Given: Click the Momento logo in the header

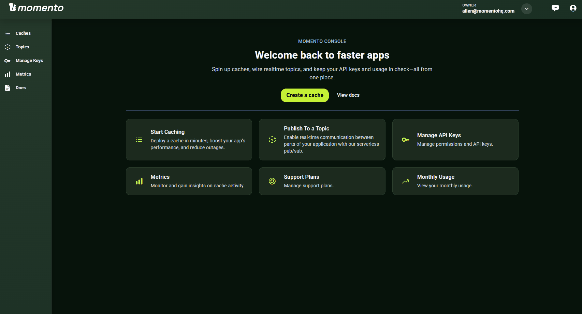Looking at the screenshot, I should point(36,7).
